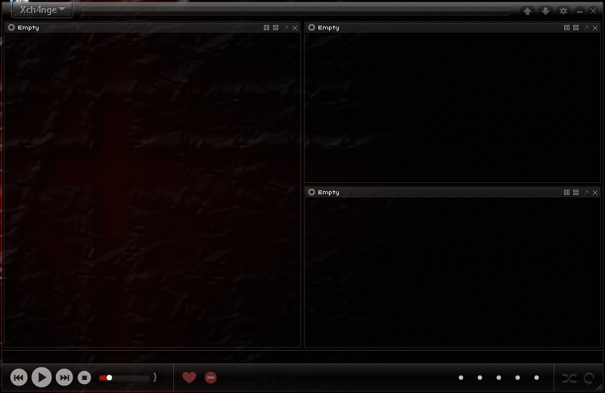Select the left panel's Empty title
605x393 pixels.
pos(28,28)
